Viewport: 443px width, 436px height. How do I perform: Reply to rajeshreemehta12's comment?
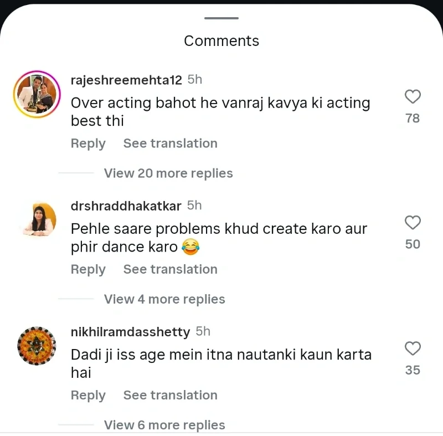click(88, 143)
